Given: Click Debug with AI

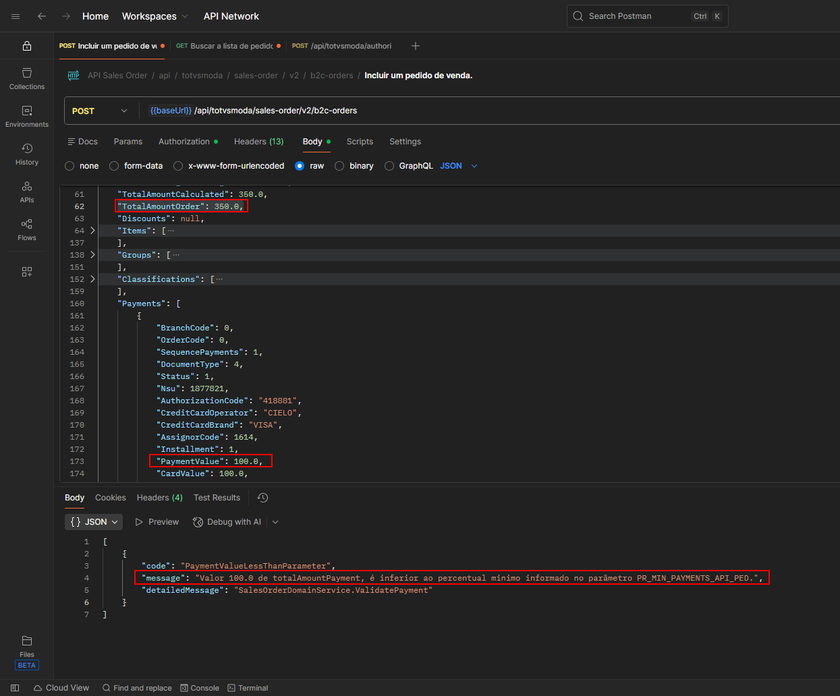Looking at the screenshot, I should point(227,522).
